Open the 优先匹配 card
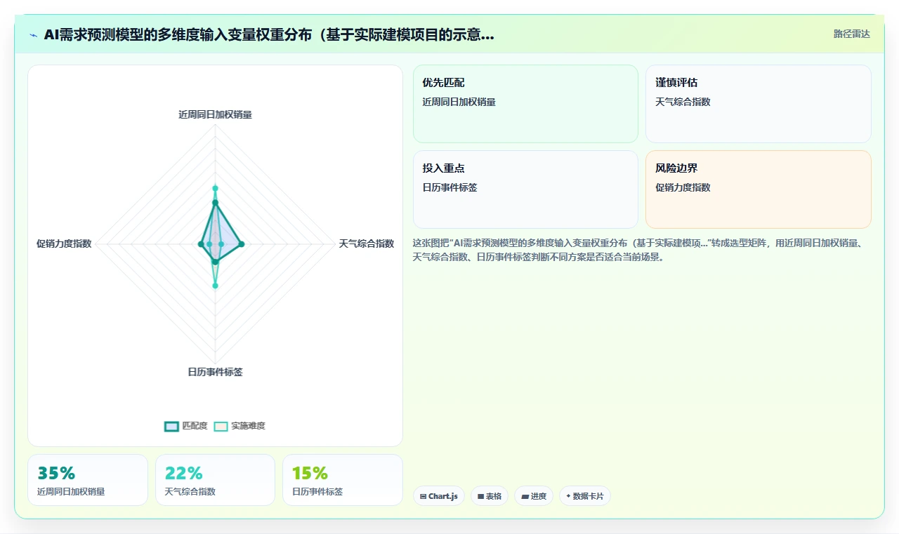Screen dimensions: 899x534 (525, 104)
